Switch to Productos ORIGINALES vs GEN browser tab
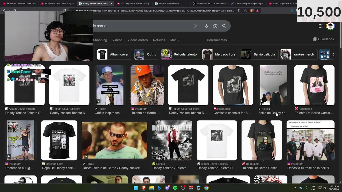Viewport: 342px width, 192px height. (19, 3)
